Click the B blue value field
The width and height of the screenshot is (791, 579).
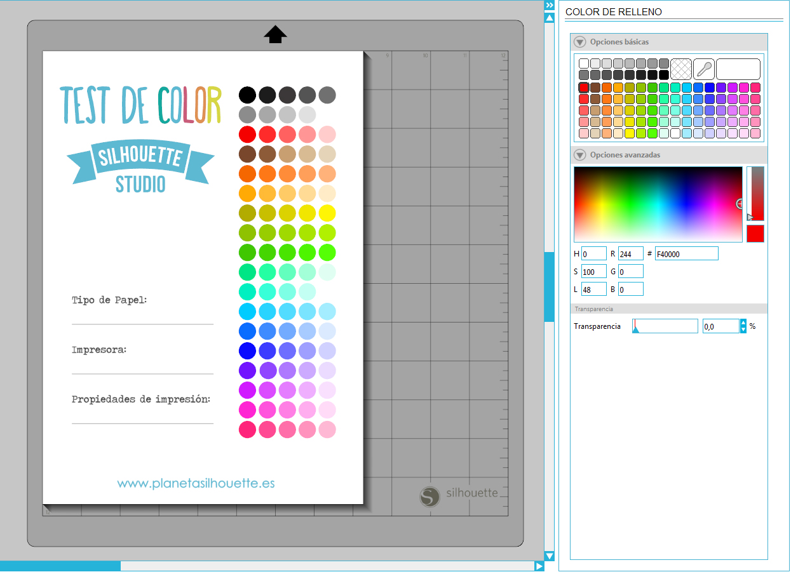pos(631,289)
